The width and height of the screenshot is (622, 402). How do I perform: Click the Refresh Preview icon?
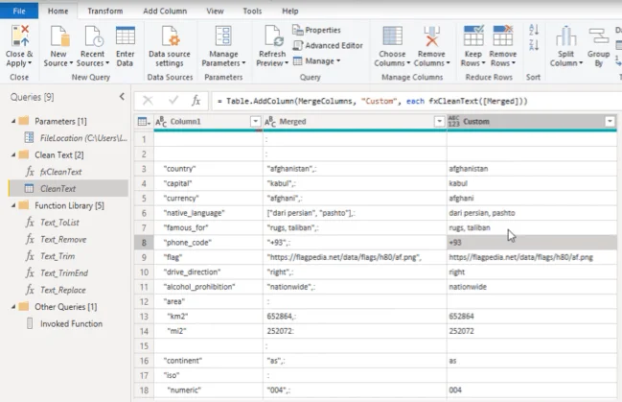point(274,36)
